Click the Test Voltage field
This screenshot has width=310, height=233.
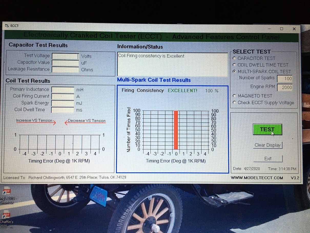pos(65,56)
